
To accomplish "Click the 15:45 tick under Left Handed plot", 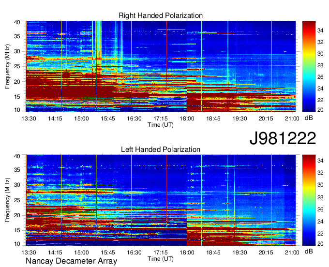I will [x=108, y=252].
